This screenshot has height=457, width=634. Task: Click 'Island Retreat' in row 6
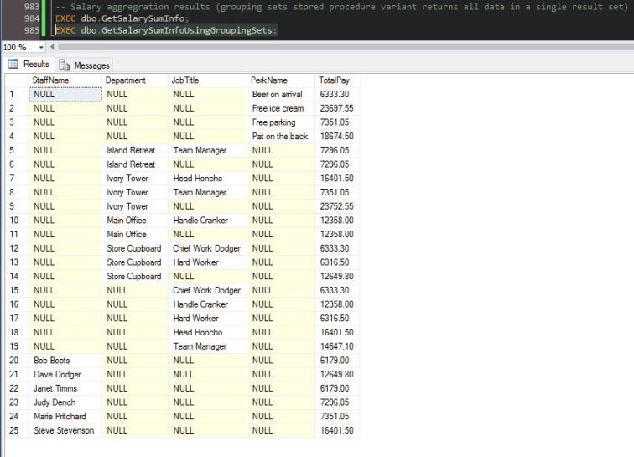[135, 164]
